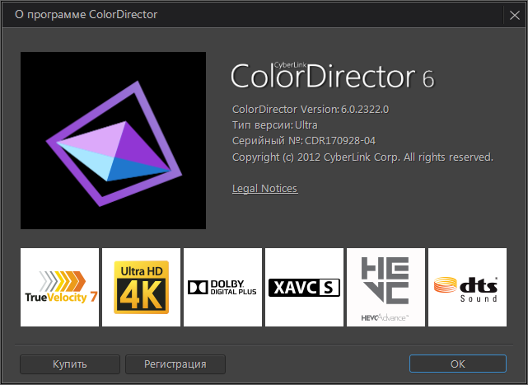
Task: Click the version number 6.0.2322.0
Action: (365, 109)
